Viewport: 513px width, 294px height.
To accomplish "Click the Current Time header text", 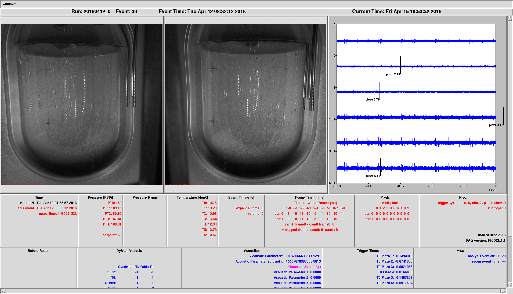I will point(397,12).
